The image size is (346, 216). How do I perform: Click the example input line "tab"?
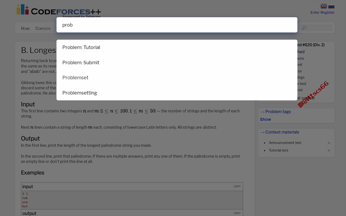(25, 198)
